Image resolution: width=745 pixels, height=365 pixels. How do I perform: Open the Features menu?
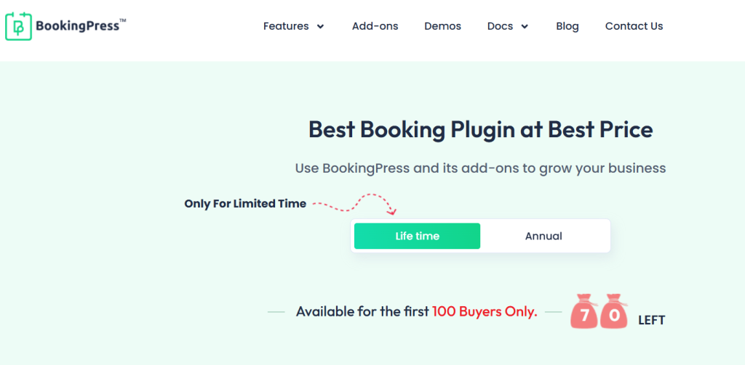pyautogui.click(x=286, y=27)
